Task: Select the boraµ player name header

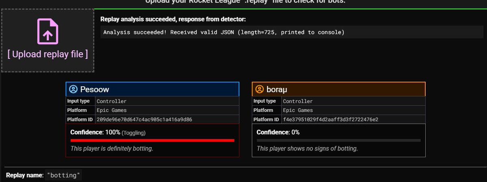Action: [339, 89]
